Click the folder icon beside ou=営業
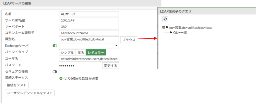The height and width of the screenshot is (103, 256). click(x=167, y=27)
